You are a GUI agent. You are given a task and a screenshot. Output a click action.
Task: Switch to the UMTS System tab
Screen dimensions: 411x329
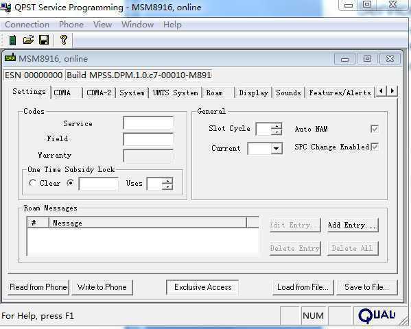coord(175,93)
